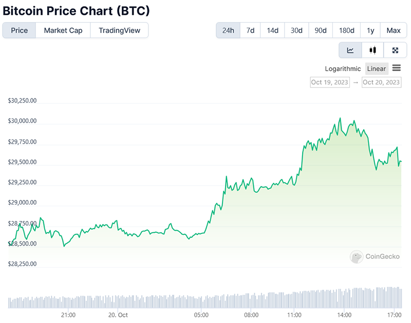Viewport: 411px width, 323px height.
Task: Show the 7d price range
Action: pos(250,30)
